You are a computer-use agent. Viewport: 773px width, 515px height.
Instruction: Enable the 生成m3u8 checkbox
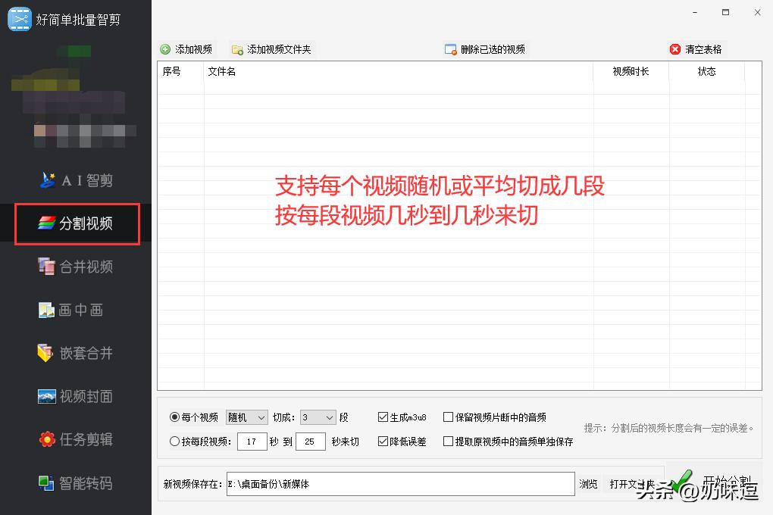point(382,416)
